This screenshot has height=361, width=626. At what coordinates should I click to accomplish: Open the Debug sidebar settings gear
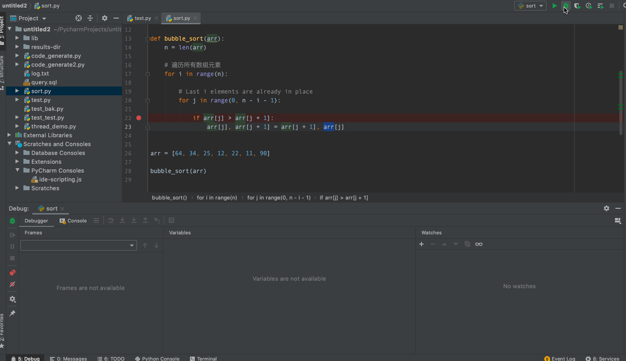(12, 299)
